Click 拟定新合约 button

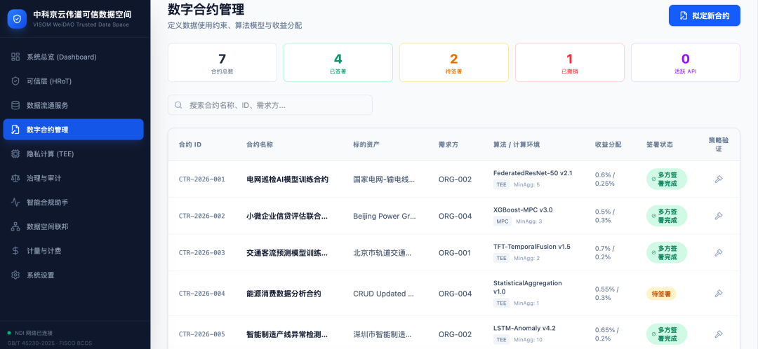705,15
